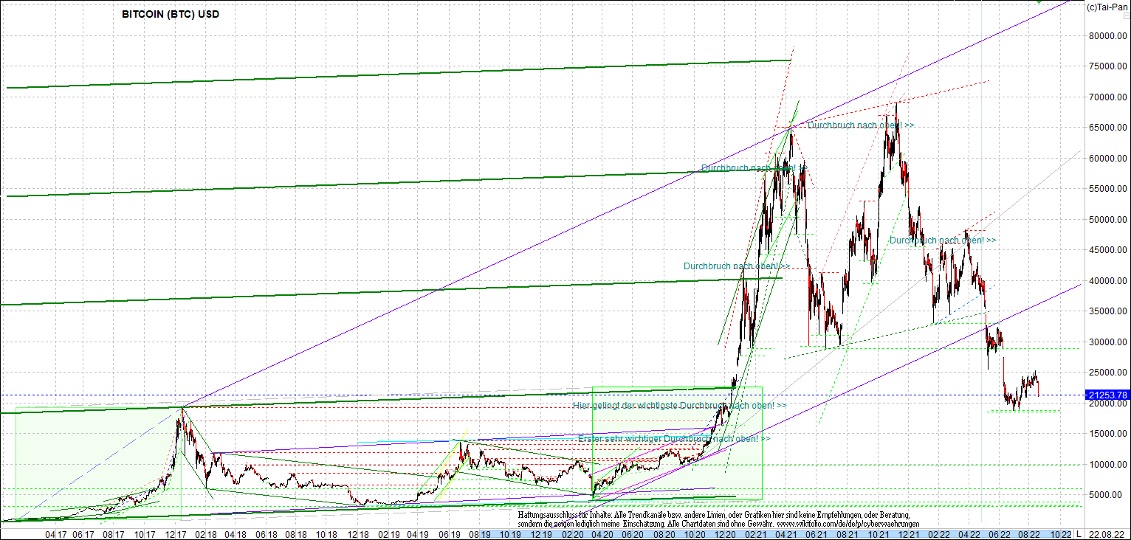
Task: Click the (c)Tai-Pan copyright label
Action: (1106, 6)
